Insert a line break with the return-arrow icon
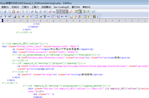 tap(1, 16)
